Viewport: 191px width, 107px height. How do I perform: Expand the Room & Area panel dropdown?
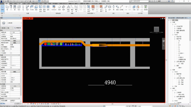coord(91,13)
